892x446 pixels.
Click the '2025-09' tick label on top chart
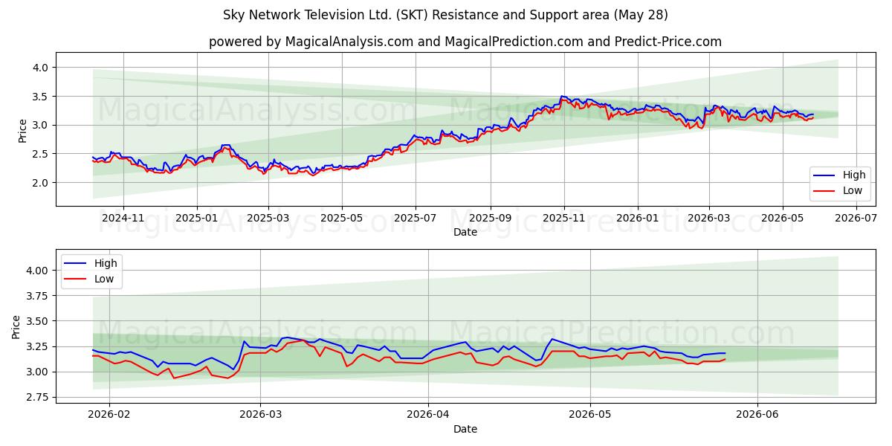[x=491, y=218]
